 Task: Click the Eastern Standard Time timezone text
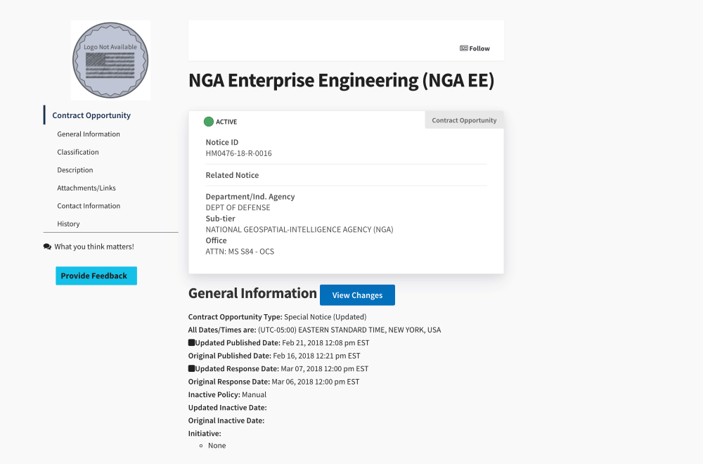pyautogui.click(x=349, y=330)
